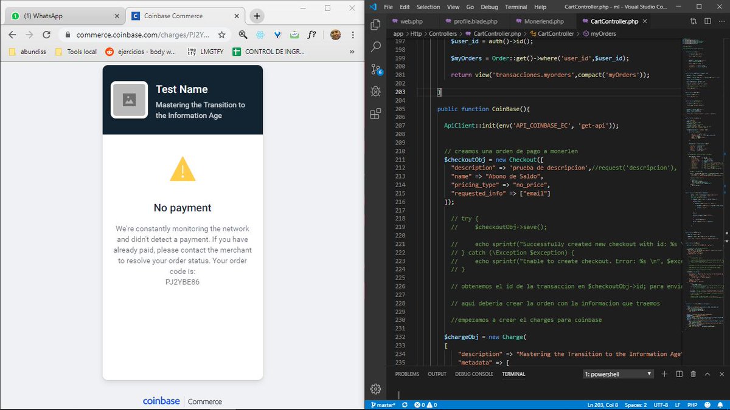The height and width of the screenshot is (410, 730).
Task: Maximize the terminal panel size
Action: click(x=707, y=374)
